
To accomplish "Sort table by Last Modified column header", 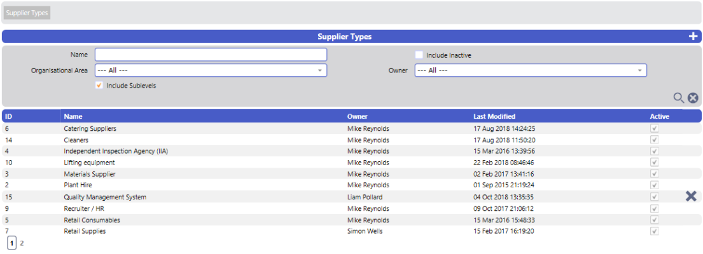I will (x=494, y=116).
